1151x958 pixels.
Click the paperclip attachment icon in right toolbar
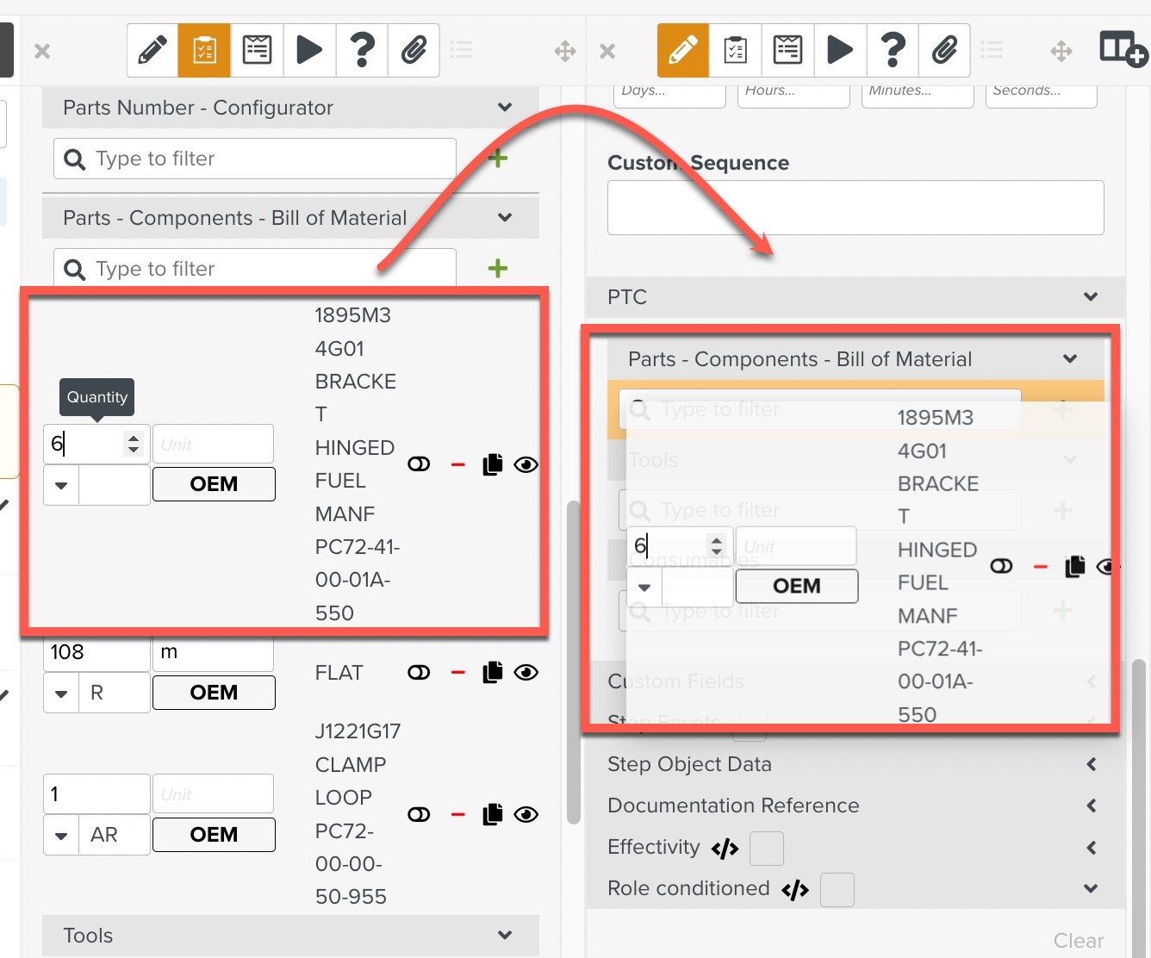click(945, 50)
